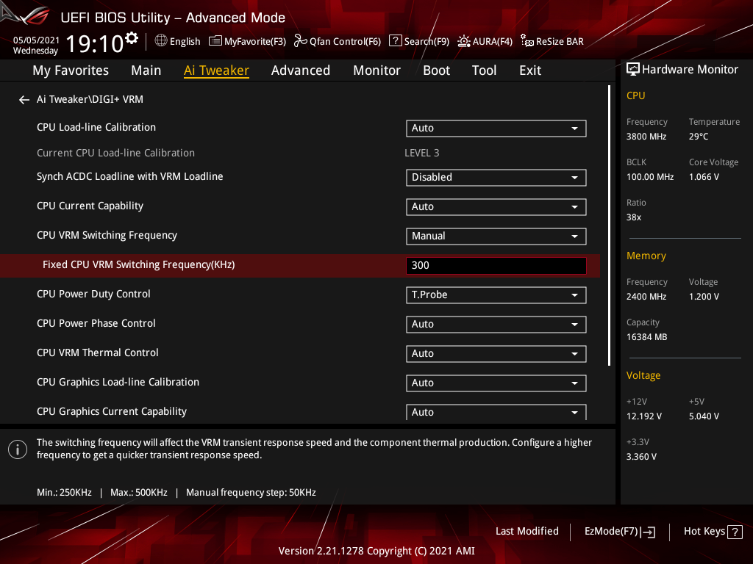Select CPU Current Capability row label
The width and height of the screenshot is (753, 564).
coord(90,206)
